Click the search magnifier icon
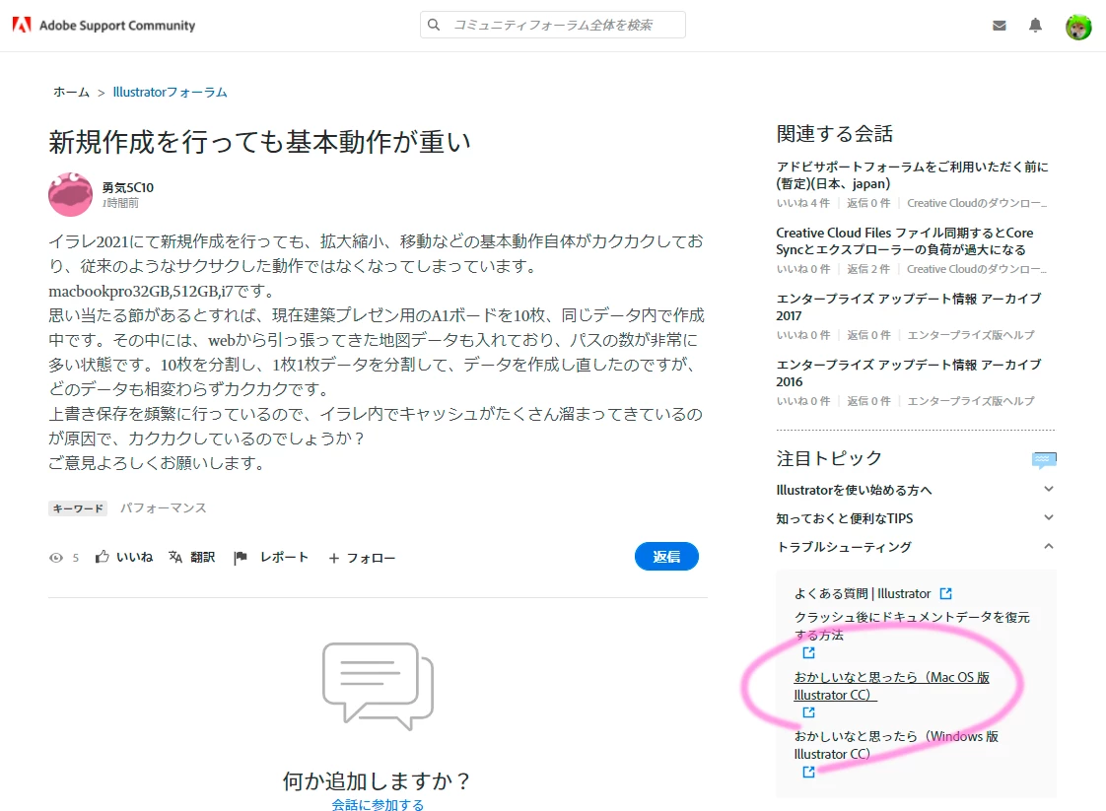This screenshot has width=1106, height=811. click(434, 25)
